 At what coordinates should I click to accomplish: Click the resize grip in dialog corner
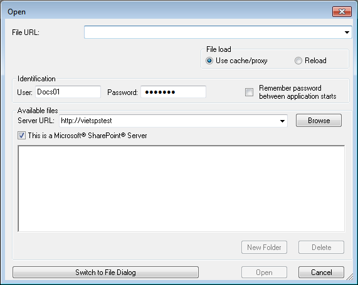[x=350, y=276]
